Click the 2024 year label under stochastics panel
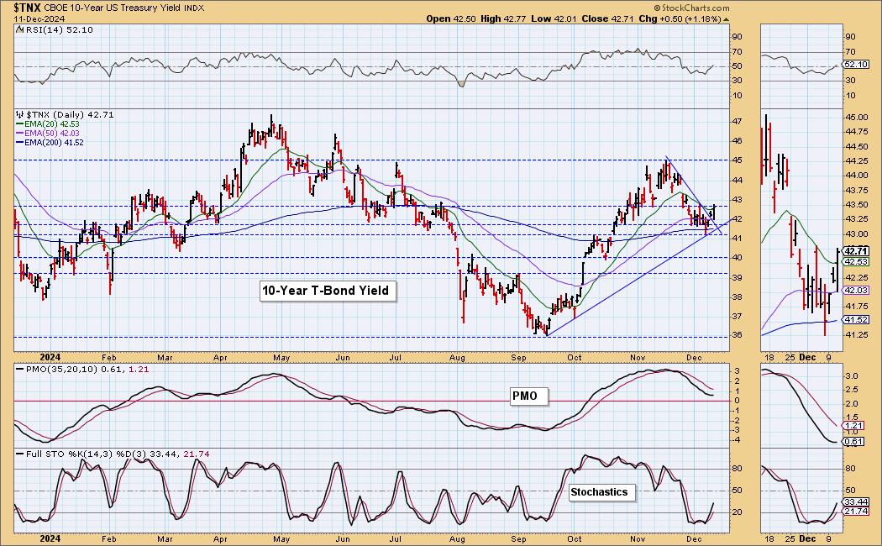This screenshot has width=882, height=546. (x=50, y=538)
